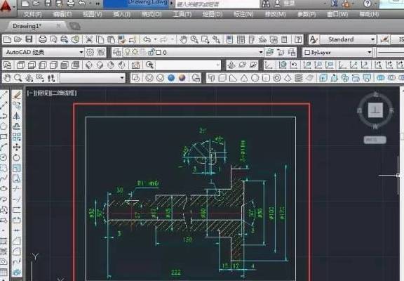Viewport: 404px width, 281px height.
Task: Open the Standard text style dropdown
Action: click(347, 39)
